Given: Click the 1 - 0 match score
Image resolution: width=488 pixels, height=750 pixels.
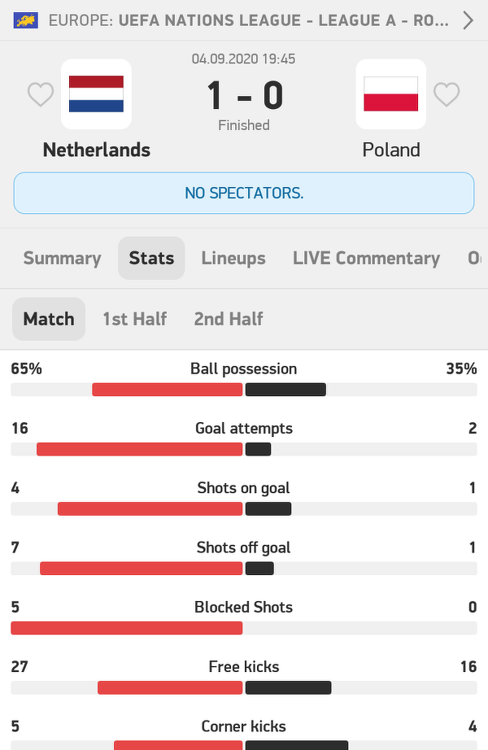Looking at the screenshot, I should [244, 95].
